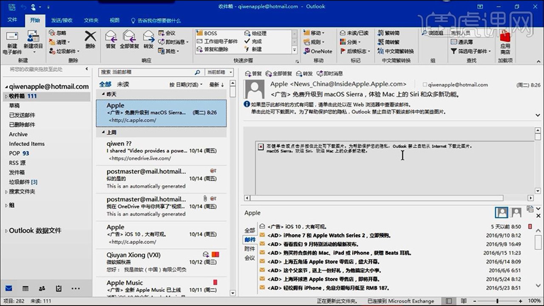Image resolution: width=544 pixels, height=306 pixels.
Task: Click 答复 in the reading pane header
Action: [253, 74]
